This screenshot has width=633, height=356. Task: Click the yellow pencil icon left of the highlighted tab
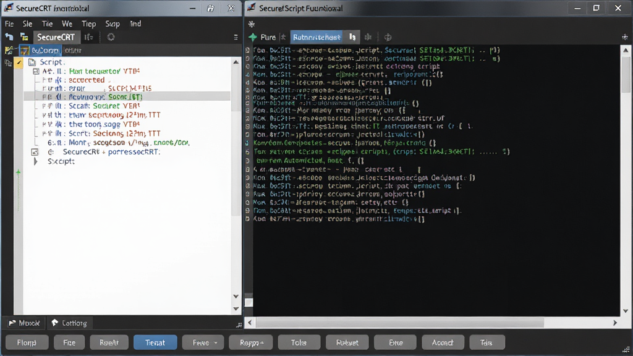pos(9,51)
